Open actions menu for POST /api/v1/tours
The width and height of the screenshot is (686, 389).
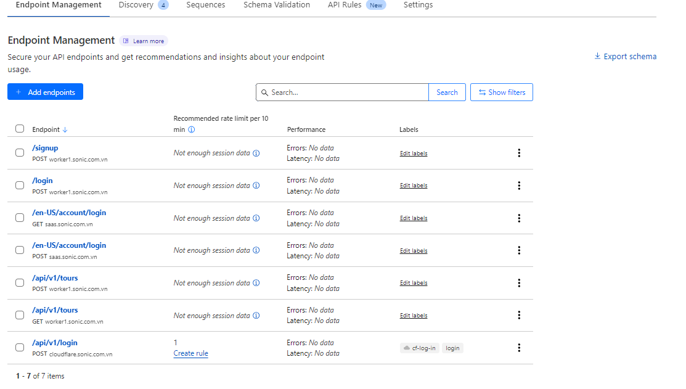(x=519, y=283)
